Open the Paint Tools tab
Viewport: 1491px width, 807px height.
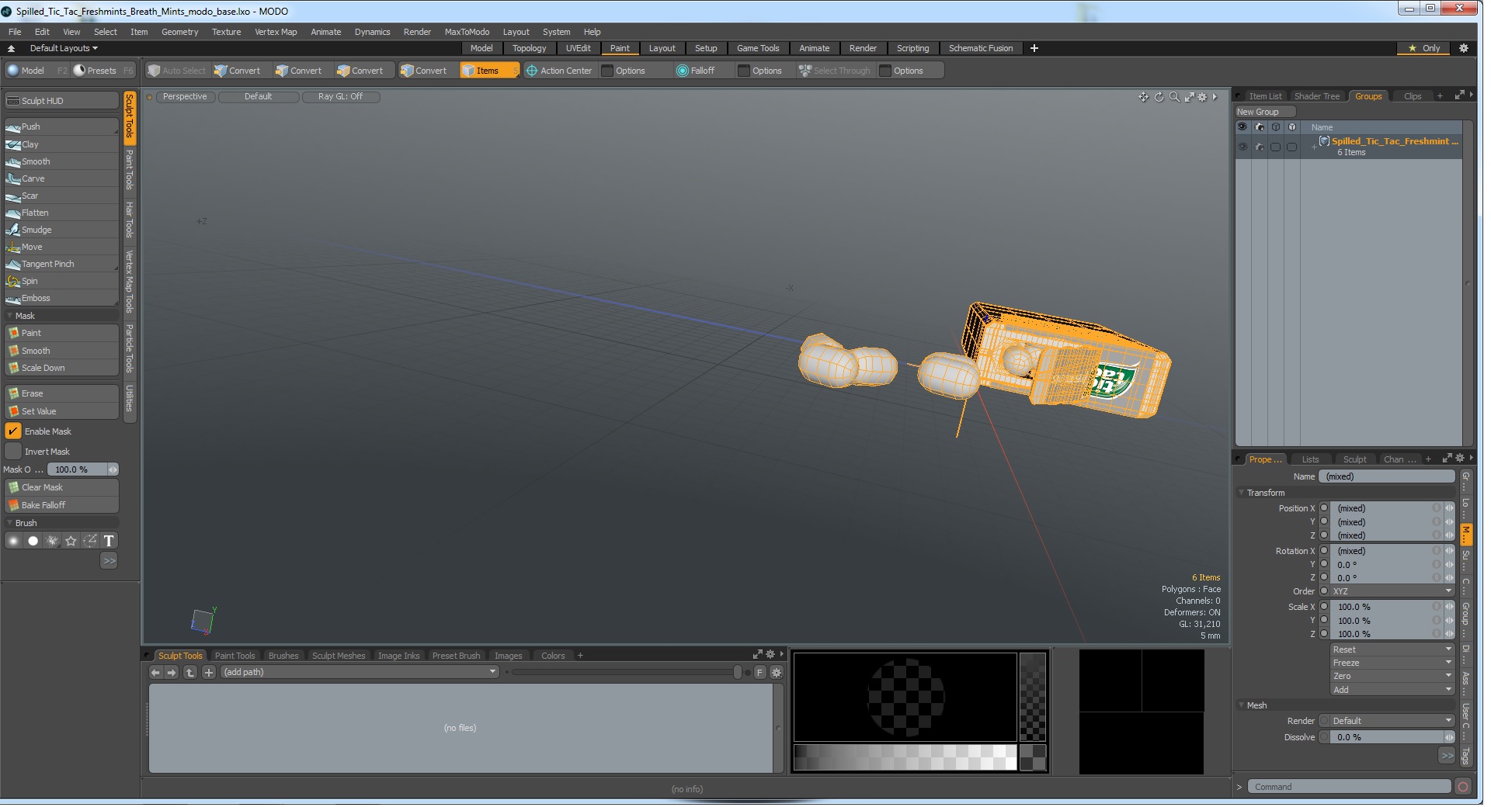(235, 656)
